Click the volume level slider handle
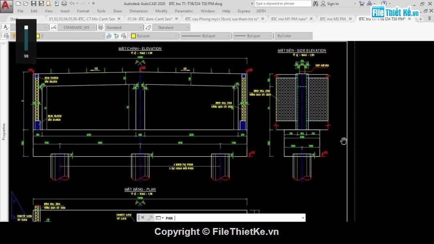The width and height of the screenshot is (434, 244). [26, 27]
